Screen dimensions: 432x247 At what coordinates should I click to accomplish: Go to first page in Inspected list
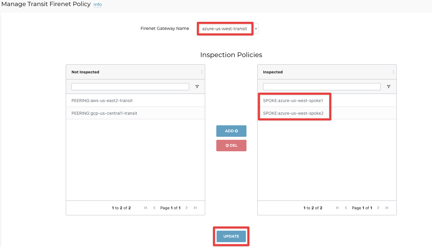tap(338, 208)
